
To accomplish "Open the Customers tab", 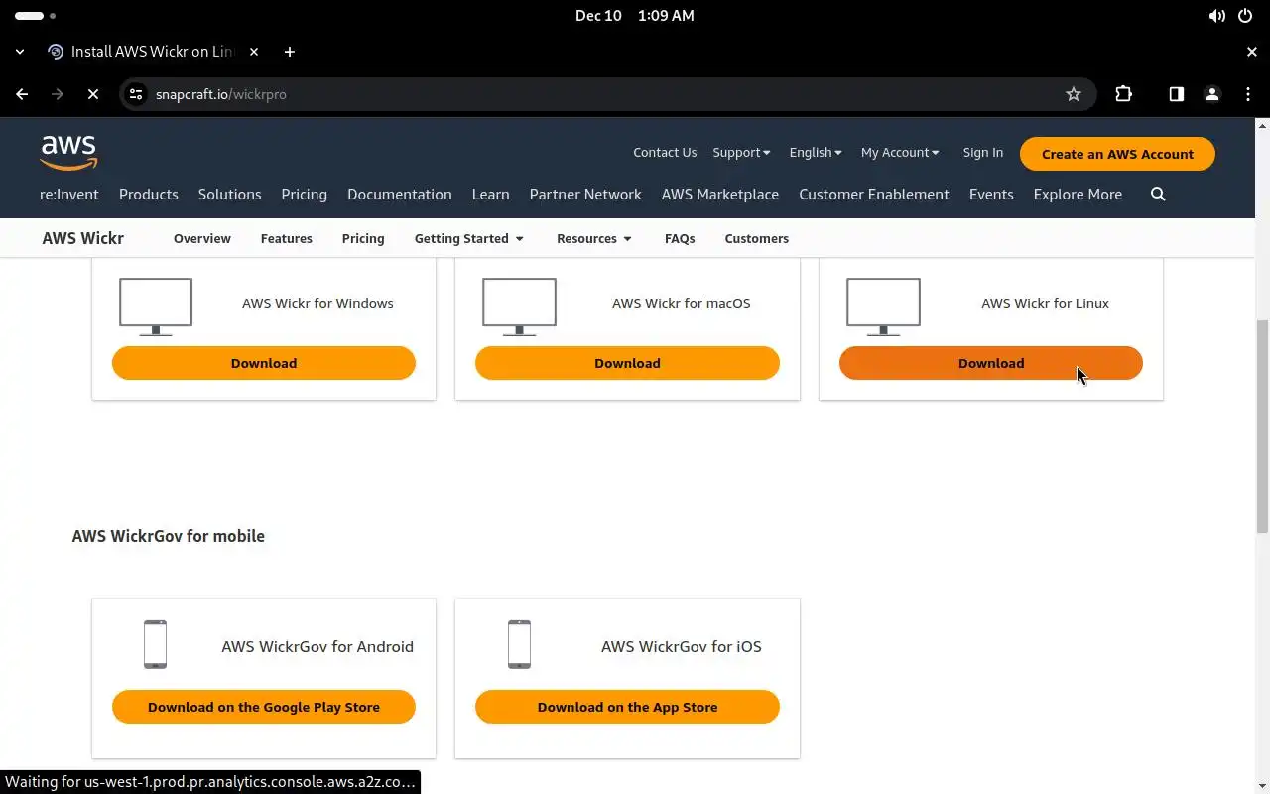I will [x=756, y=238].
